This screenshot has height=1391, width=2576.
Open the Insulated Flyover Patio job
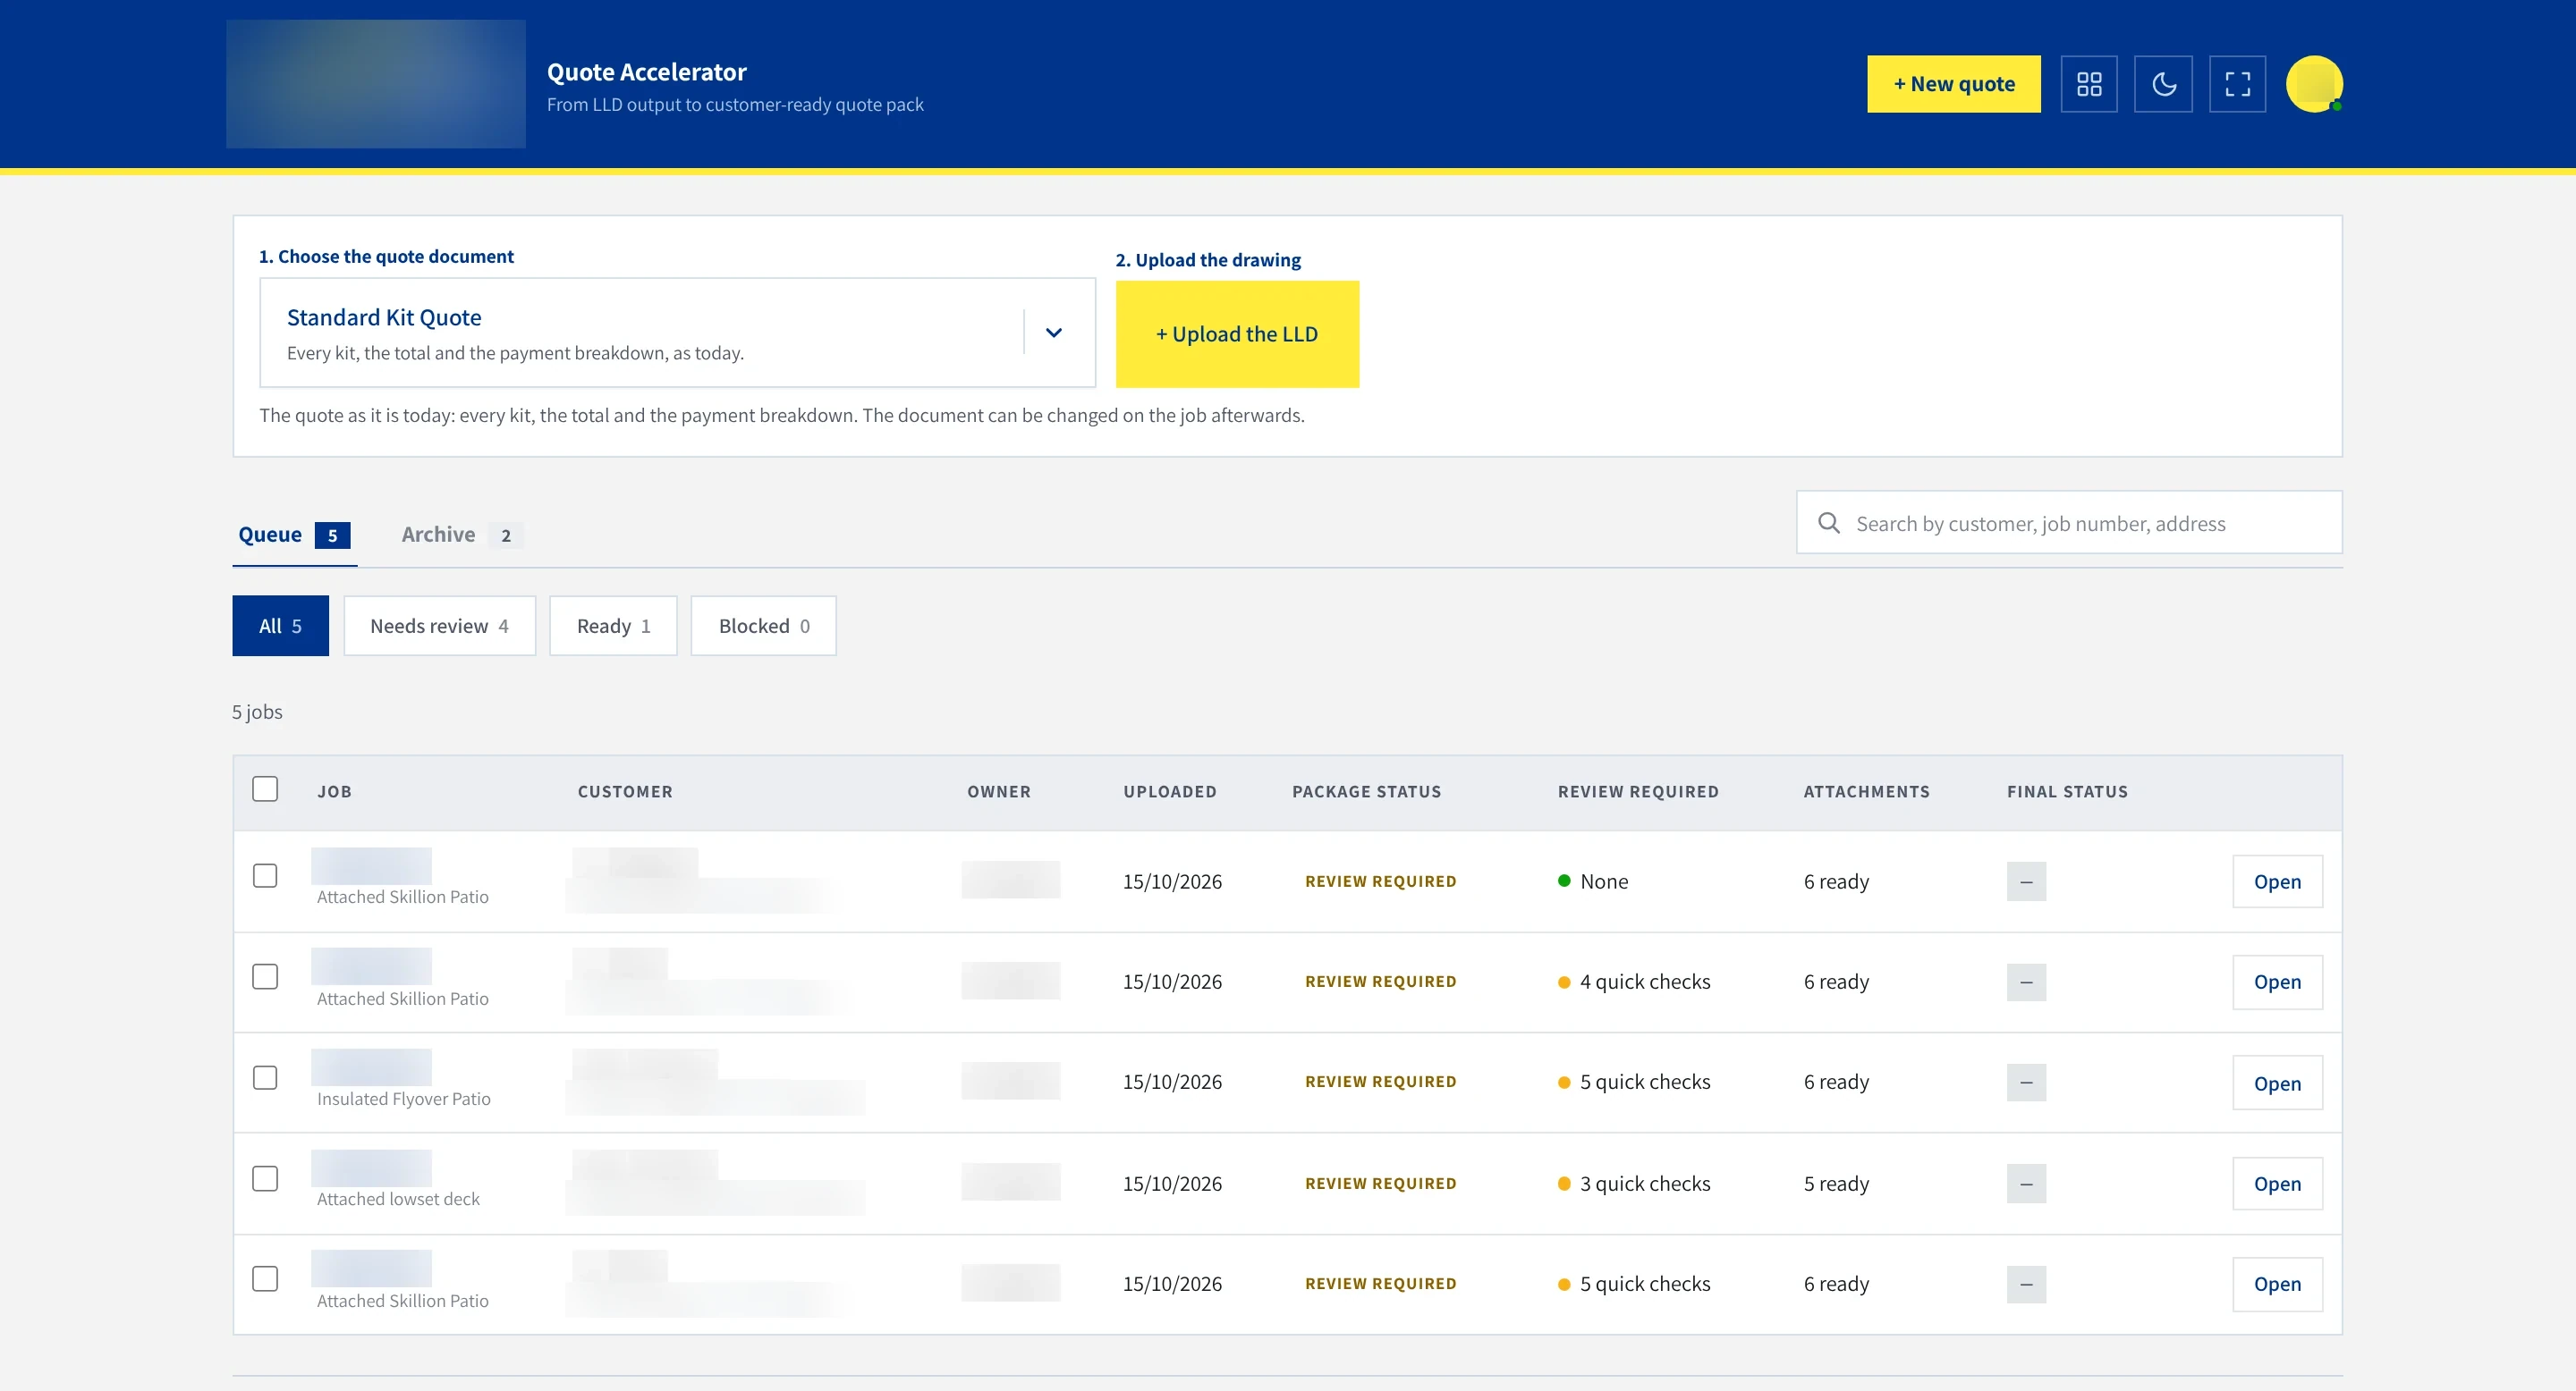click(2277, 1083)
